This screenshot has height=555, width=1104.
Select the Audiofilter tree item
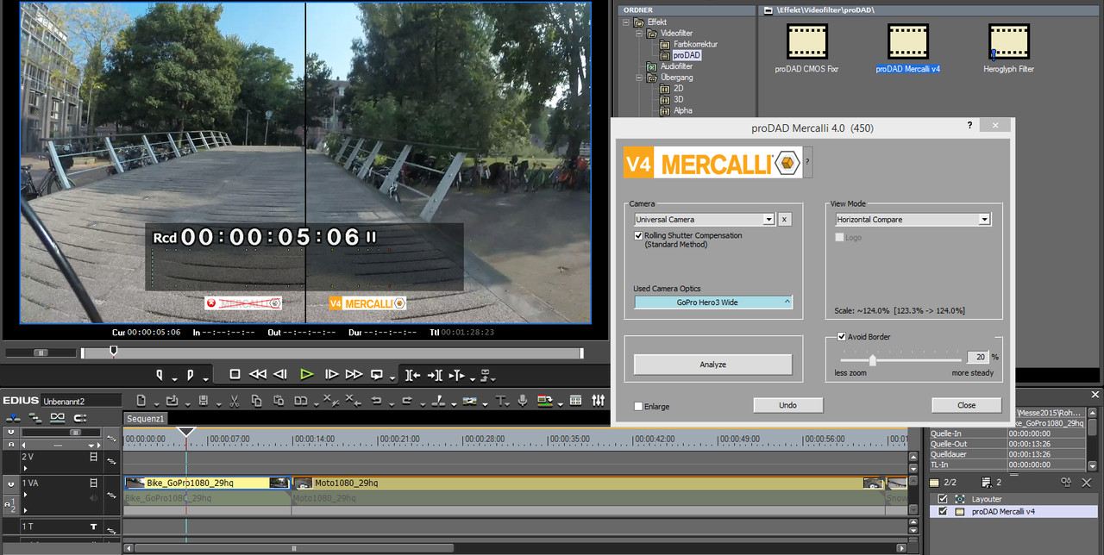(676, 66)
